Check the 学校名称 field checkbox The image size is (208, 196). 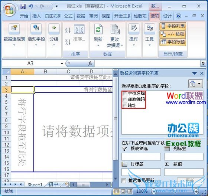(125, 94)
